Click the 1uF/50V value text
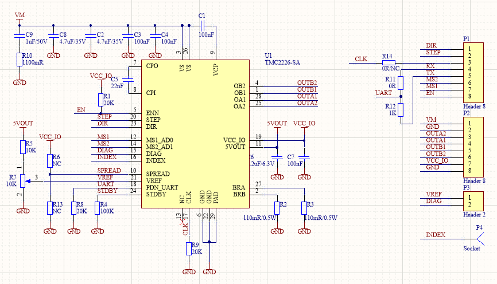 tap(37, 41)
